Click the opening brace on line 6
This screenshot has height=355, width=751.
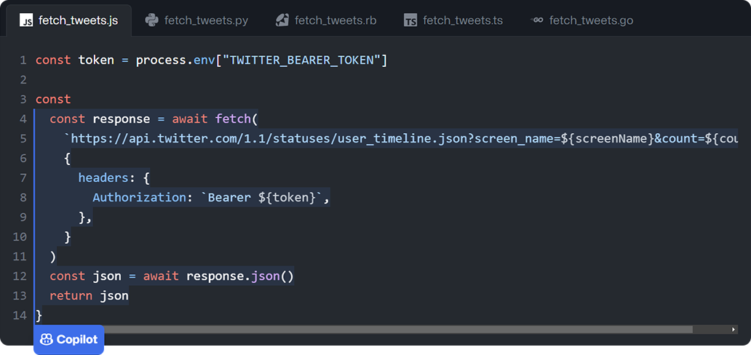pos(68,159)
